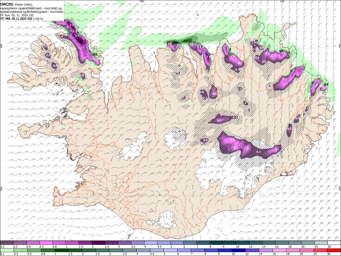Image resolution: width=341 pixels, height=256 pixels.
Task: Select the deep blue bottom-row swatch at 10
Action: coord(238,250)
